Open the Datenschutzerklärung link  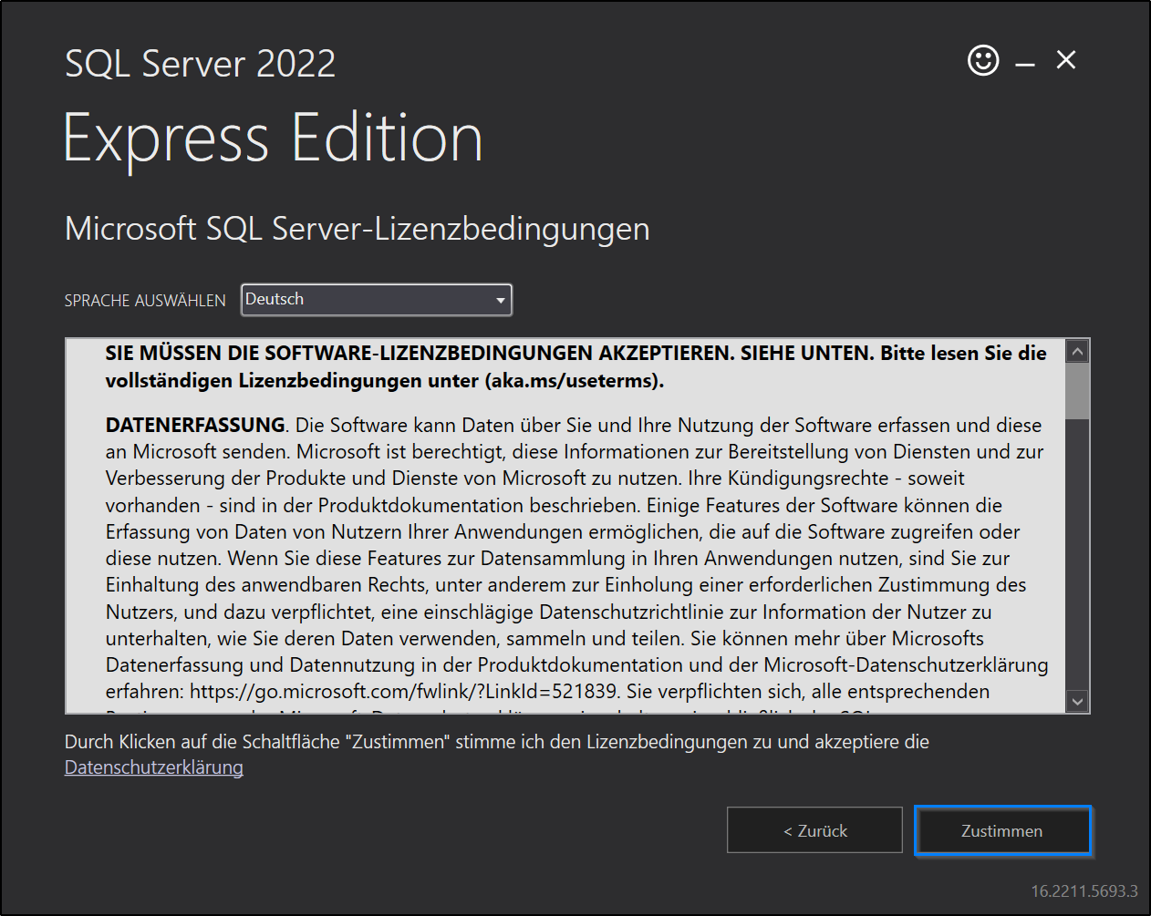coord(154,767)
